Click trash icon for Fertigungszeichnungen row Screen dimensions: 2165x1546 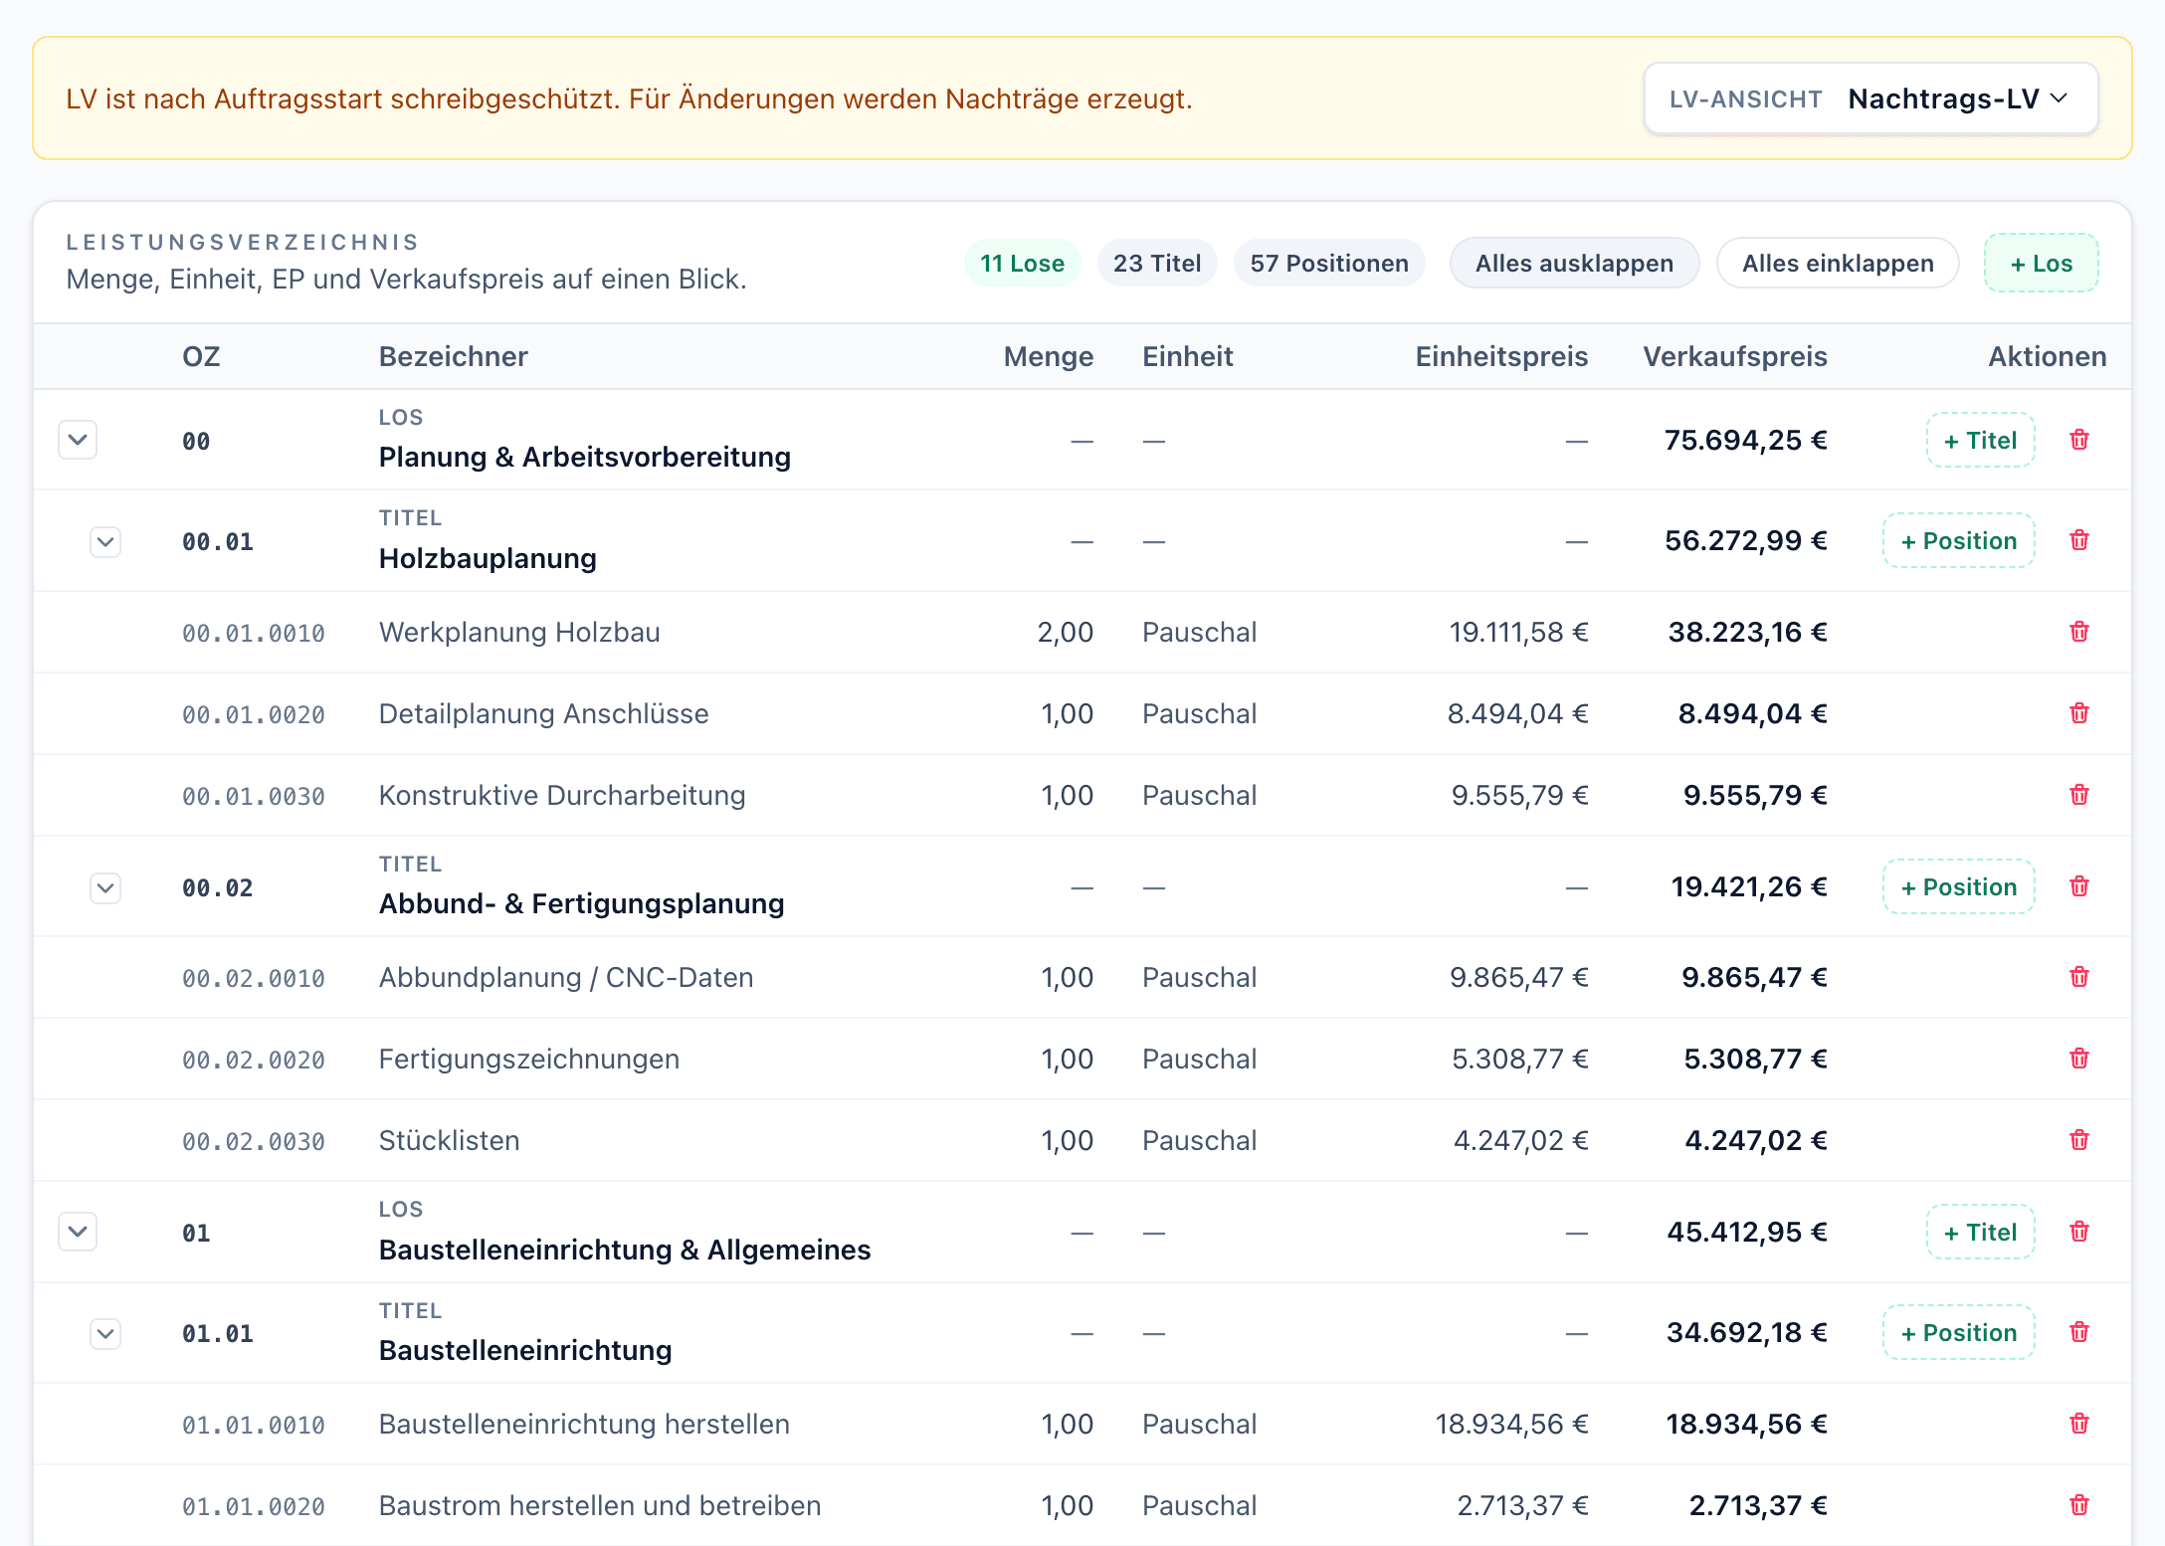click(2078, 1059)
